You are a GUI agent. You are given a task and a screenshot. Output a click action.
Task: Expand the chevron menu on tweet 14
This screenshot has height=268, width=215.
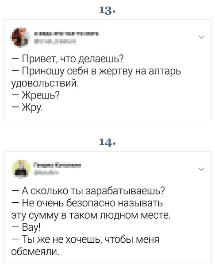pos(201,169)
